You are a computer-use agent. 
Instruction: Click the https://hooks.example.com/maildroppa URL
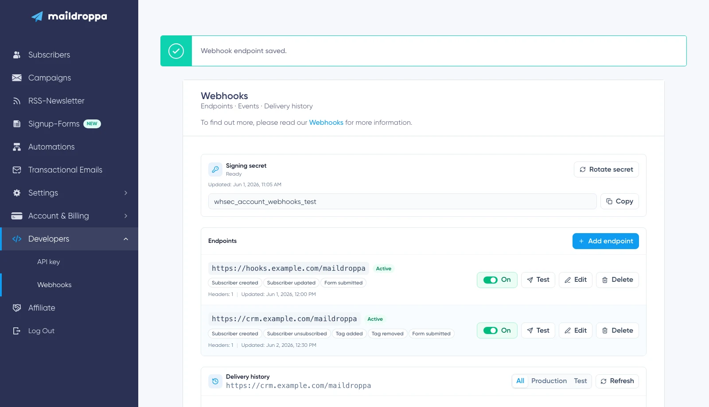288,269
